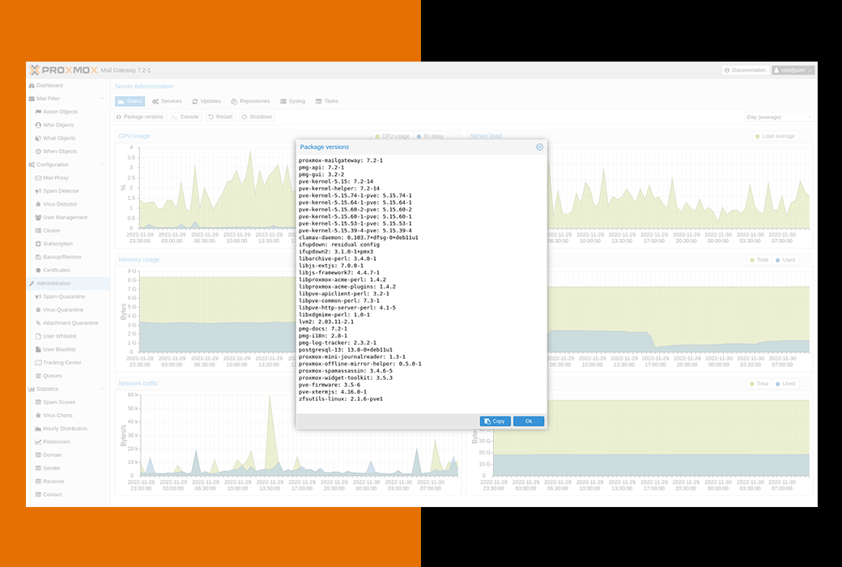Screen dimensions: 842x567
Task: Open User Management via its users icon
Action: pyautogui.click(x=38, y=218)
